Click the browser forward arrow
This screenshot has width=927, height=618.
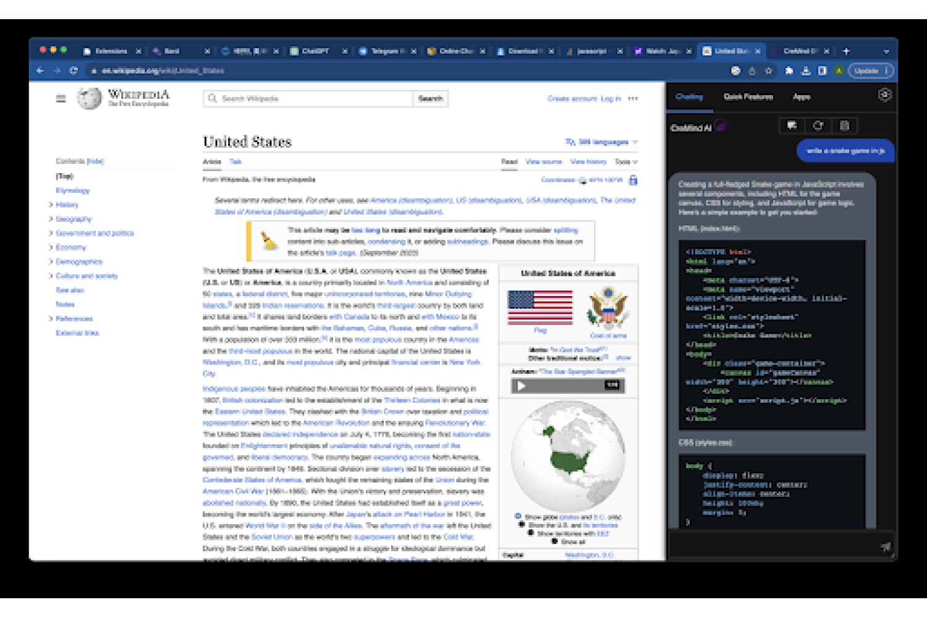point(57,70)
